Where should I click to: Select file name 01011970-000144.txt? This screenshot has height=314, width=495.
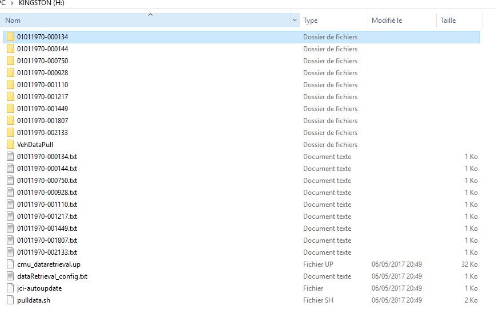[47, 169]
